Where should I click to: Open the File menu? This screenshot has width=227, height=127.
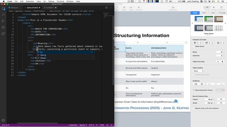click(16, 1)
